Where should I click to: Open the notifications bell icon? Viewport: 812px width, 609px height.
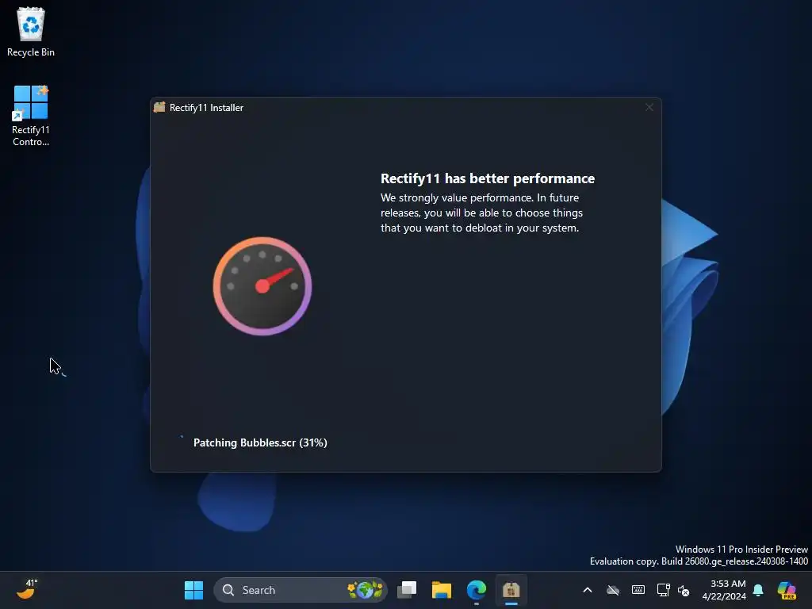[x=758, y=590]
